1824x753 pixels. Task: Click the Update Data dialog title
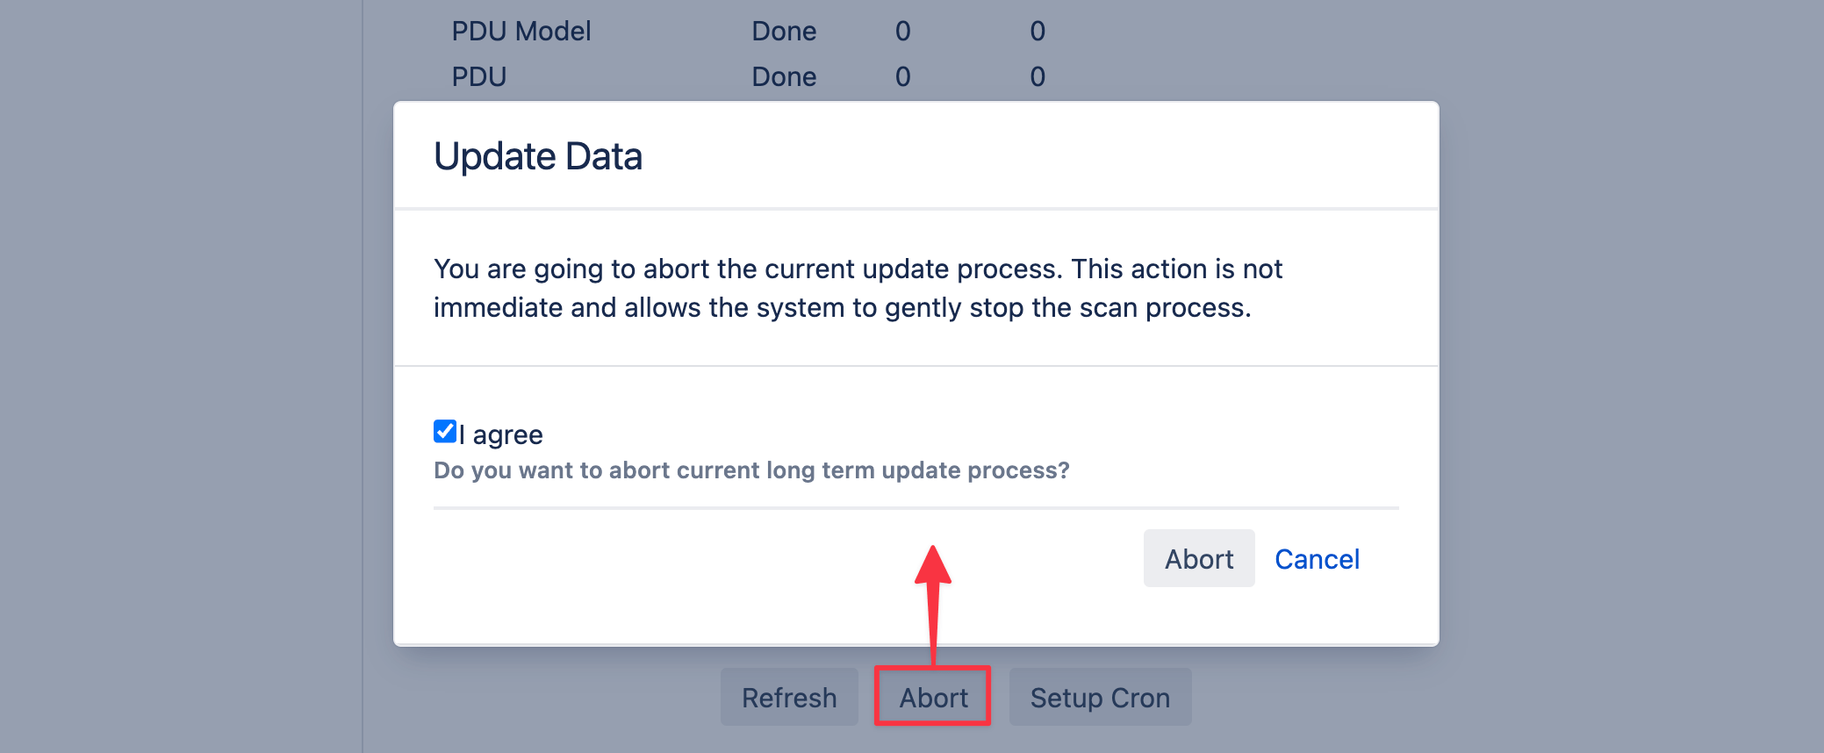(x=538, y=155)
